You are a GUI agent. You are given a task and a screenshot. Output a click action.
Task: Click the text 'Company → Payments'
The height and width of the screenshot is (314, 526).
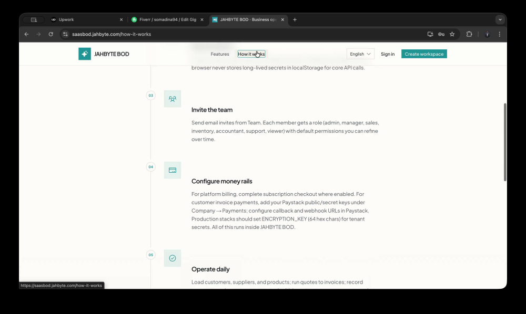coord(219,211)
